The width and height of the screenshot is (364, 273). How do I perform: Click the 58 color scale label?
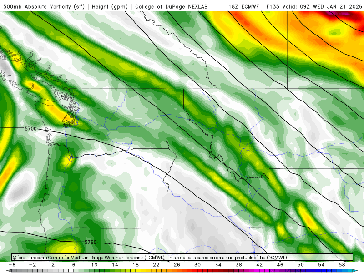(x=342, y=265)
